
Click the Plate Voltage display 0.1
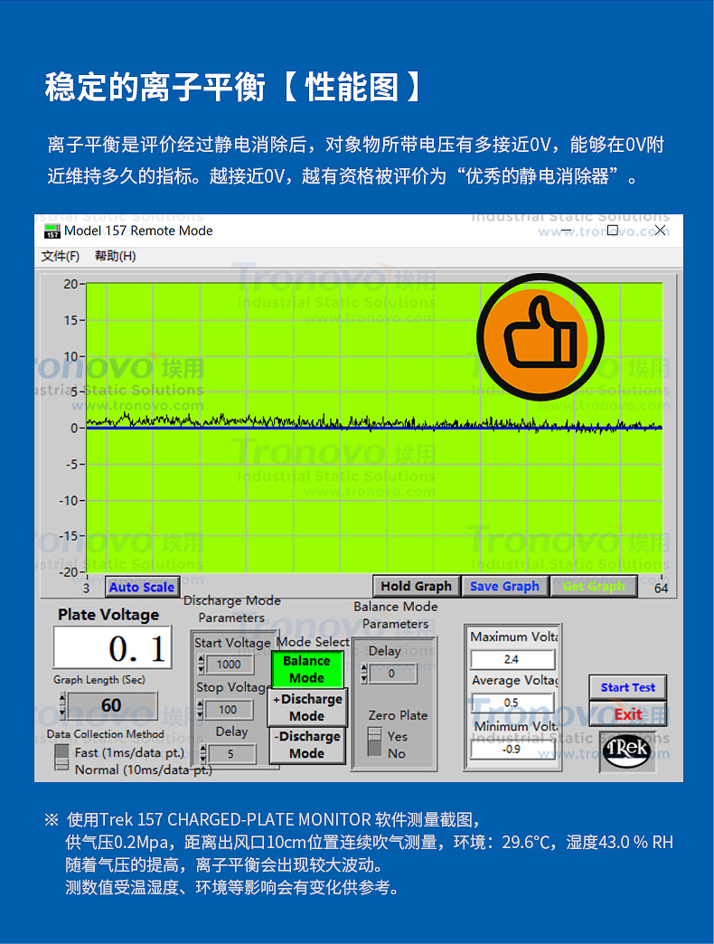coord(112,647)
